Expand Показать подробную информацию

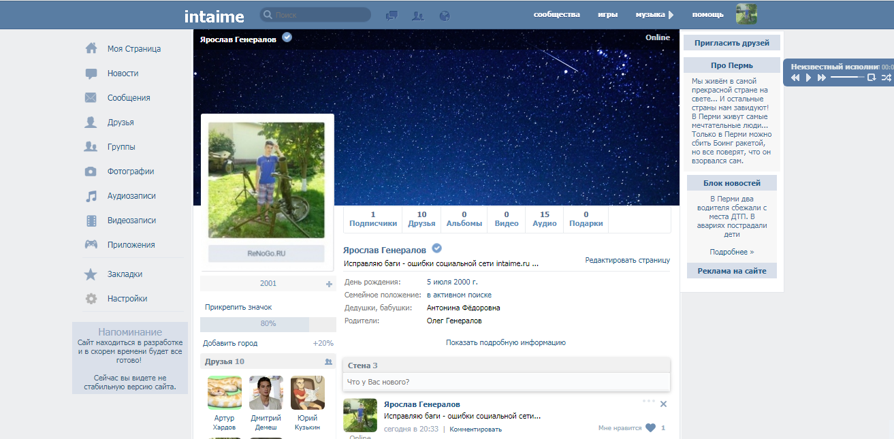point(506,342)
